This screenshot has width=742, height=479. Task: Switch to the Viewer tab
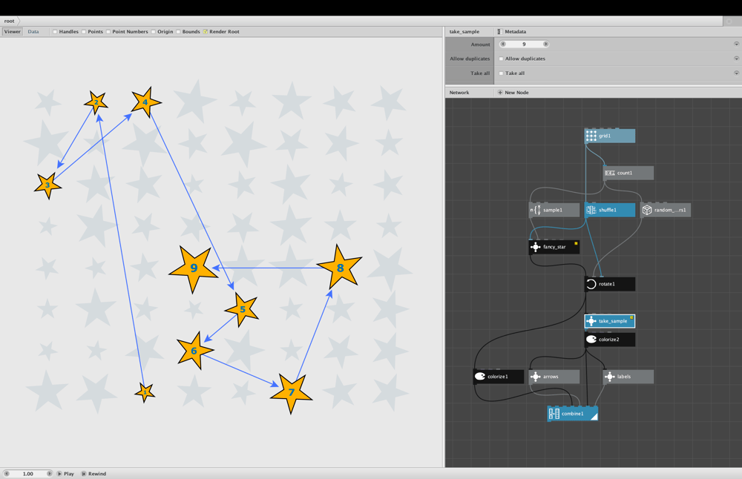pos(13,32)
